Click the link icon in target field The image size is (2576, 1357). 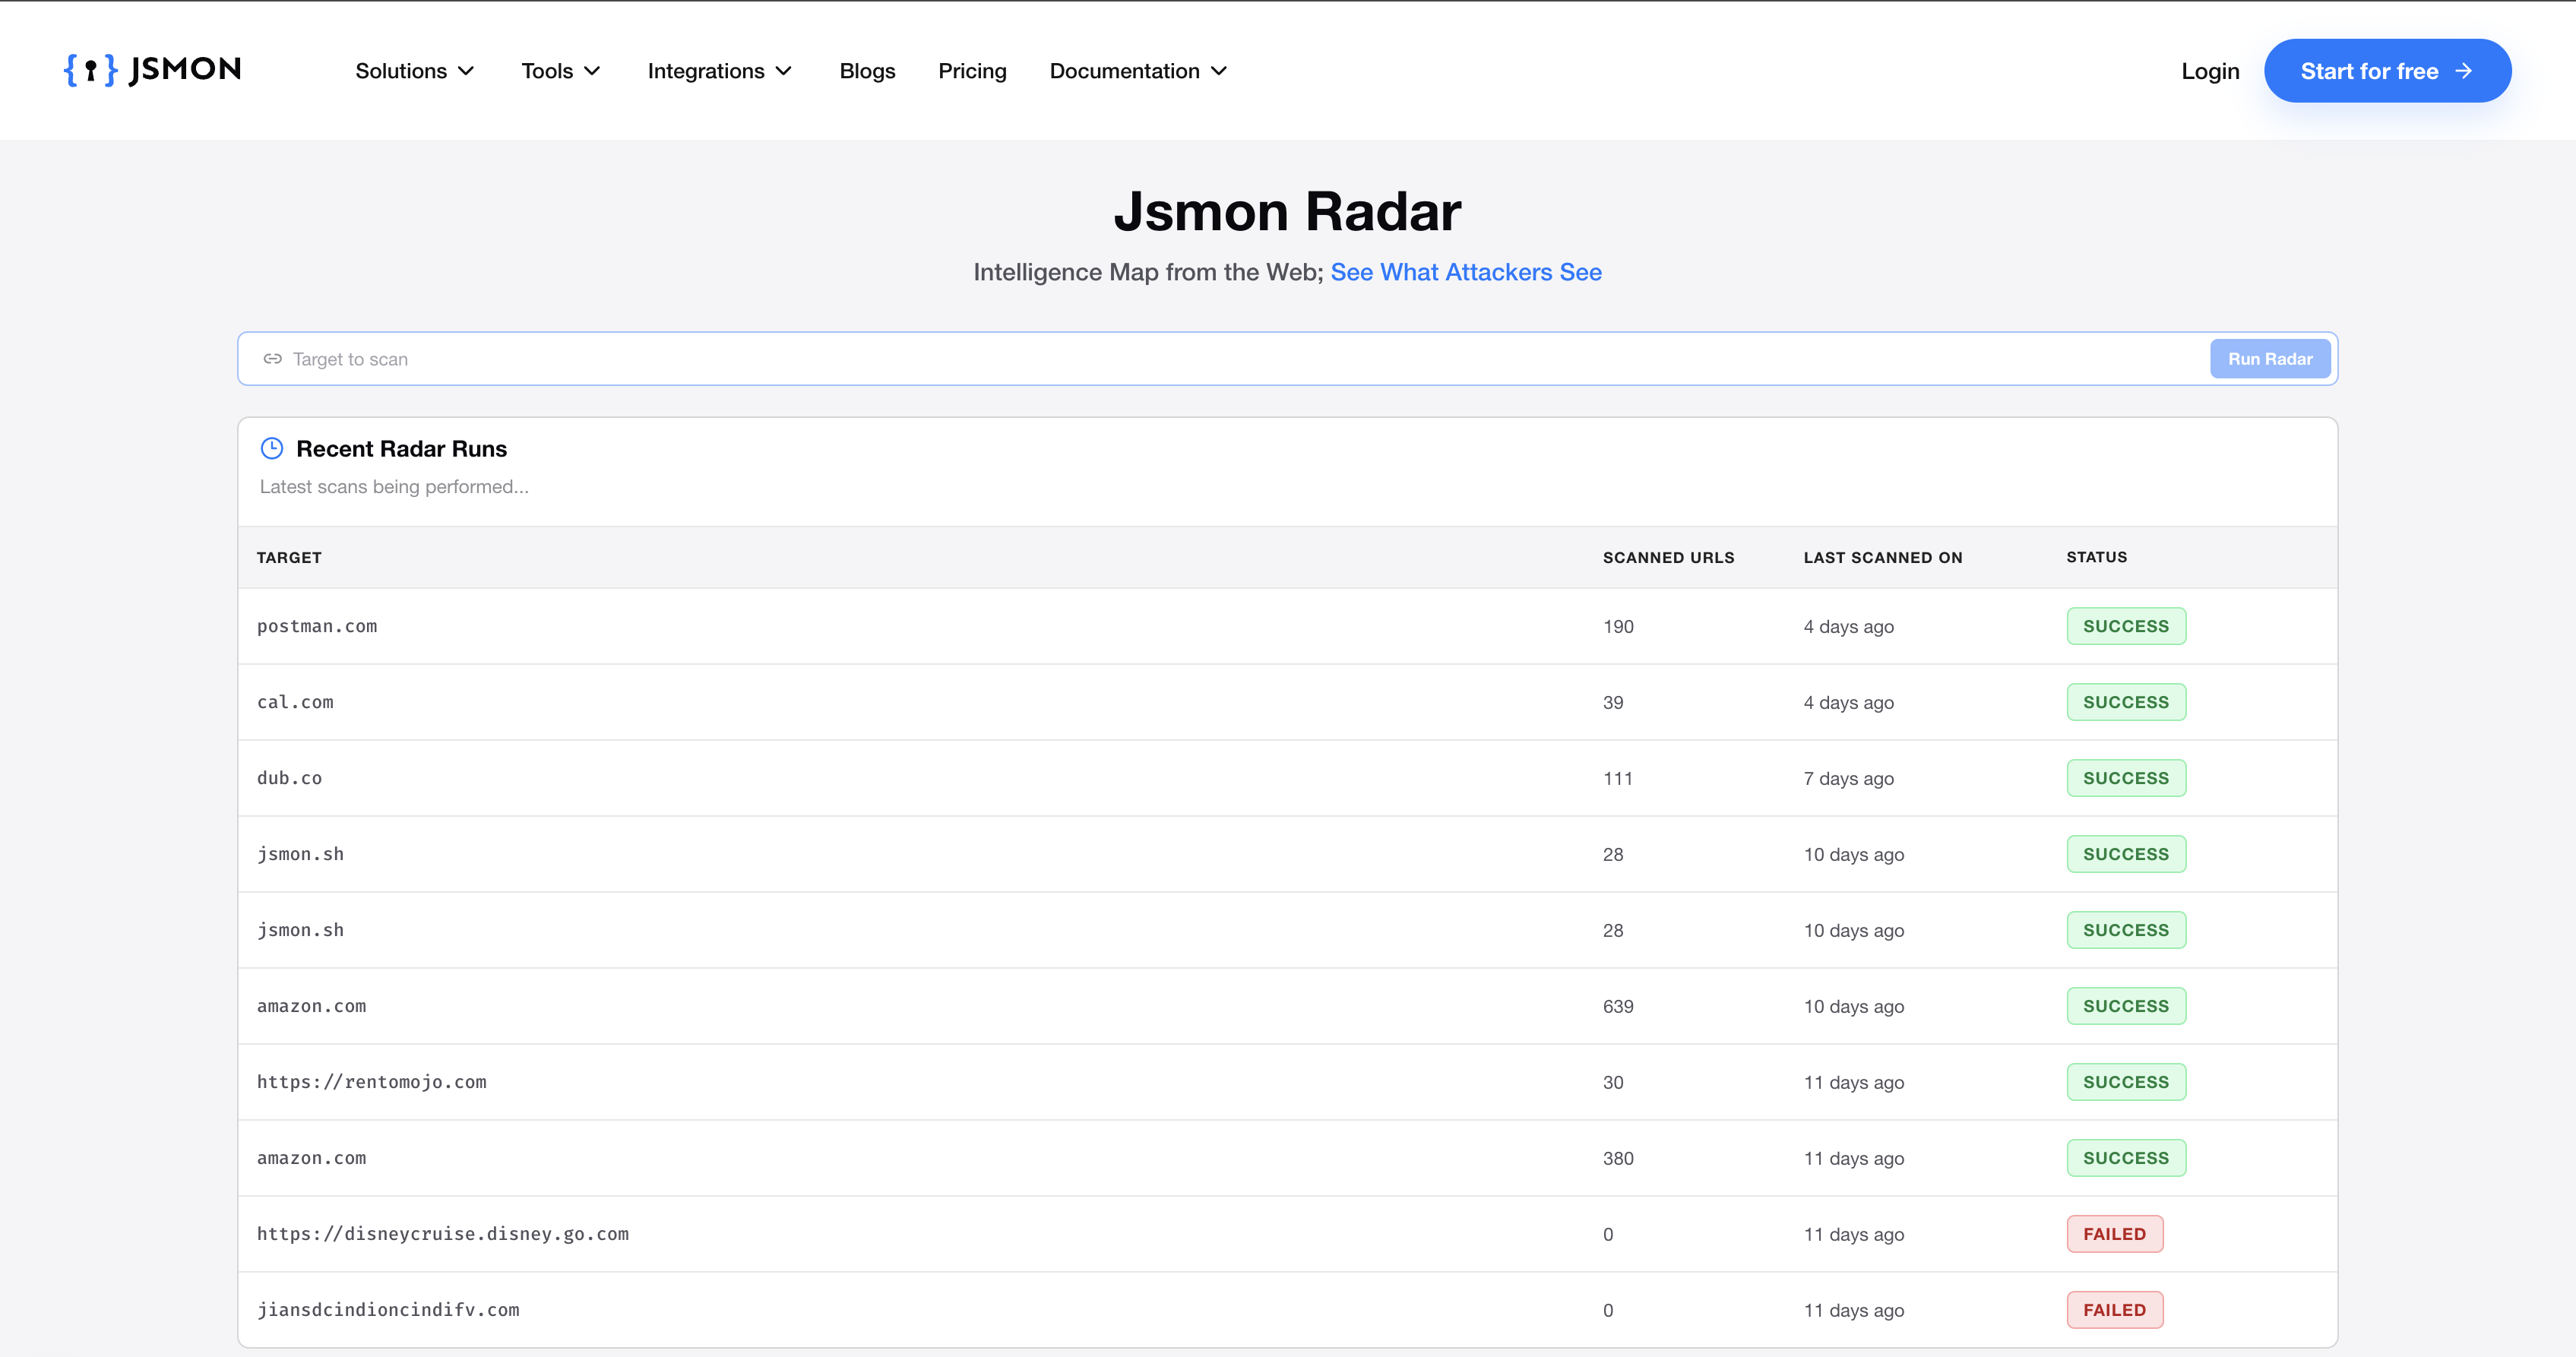pyautogui.click(x=272, y=359)
